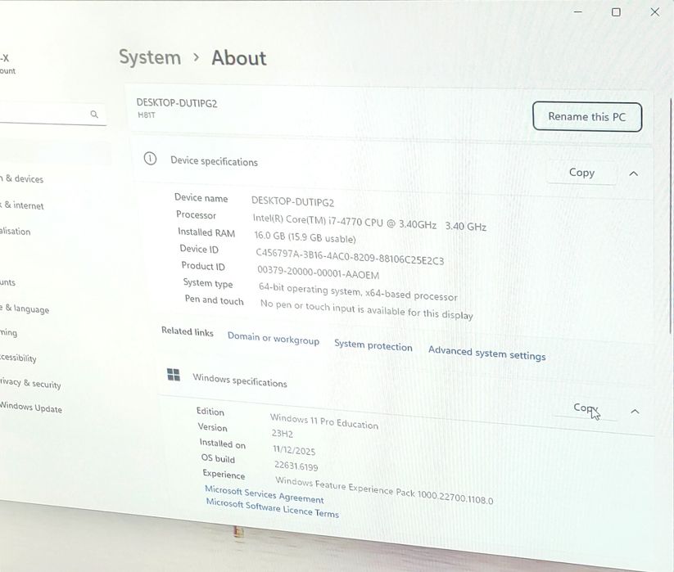Open Advanced system settings link
Screen dimensions: 674x572
coord(486,353)
